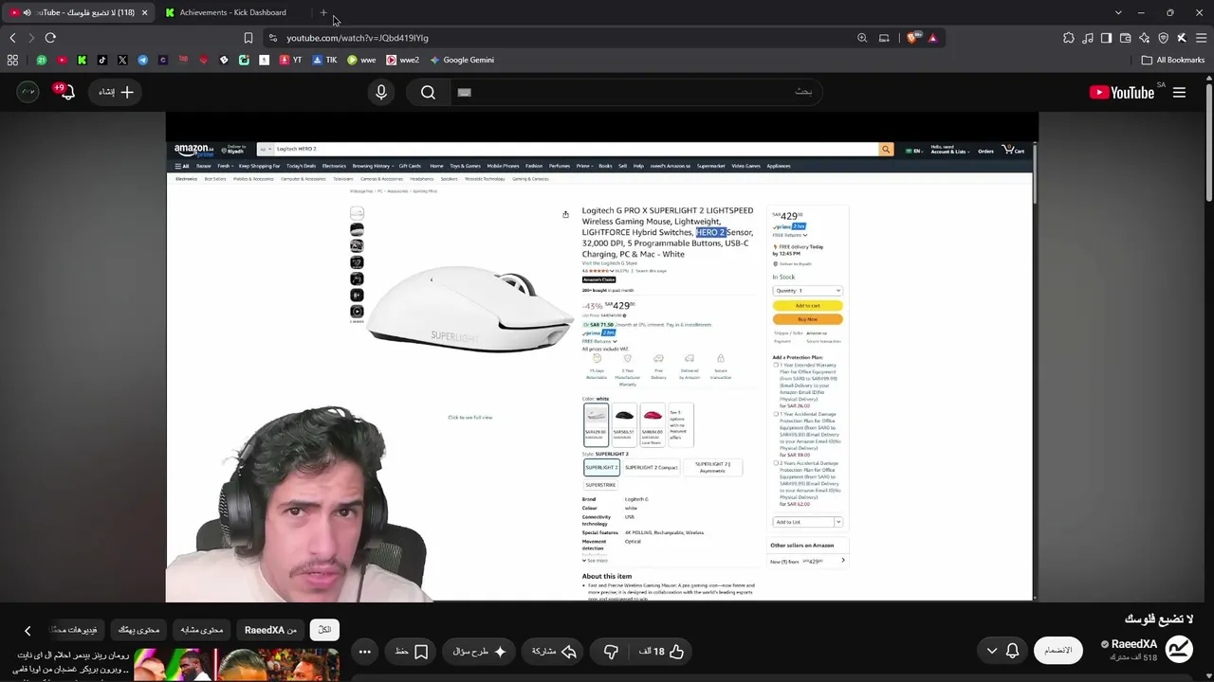Open a new browser tab
This screenshot has width=1214, height=682.
click(x=323, y=12)
